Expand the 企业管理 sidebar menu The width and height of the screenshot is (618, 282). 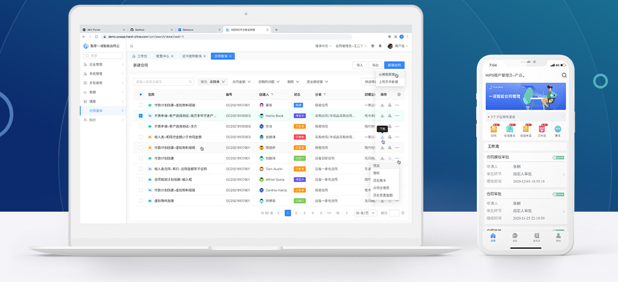[104, 64]
